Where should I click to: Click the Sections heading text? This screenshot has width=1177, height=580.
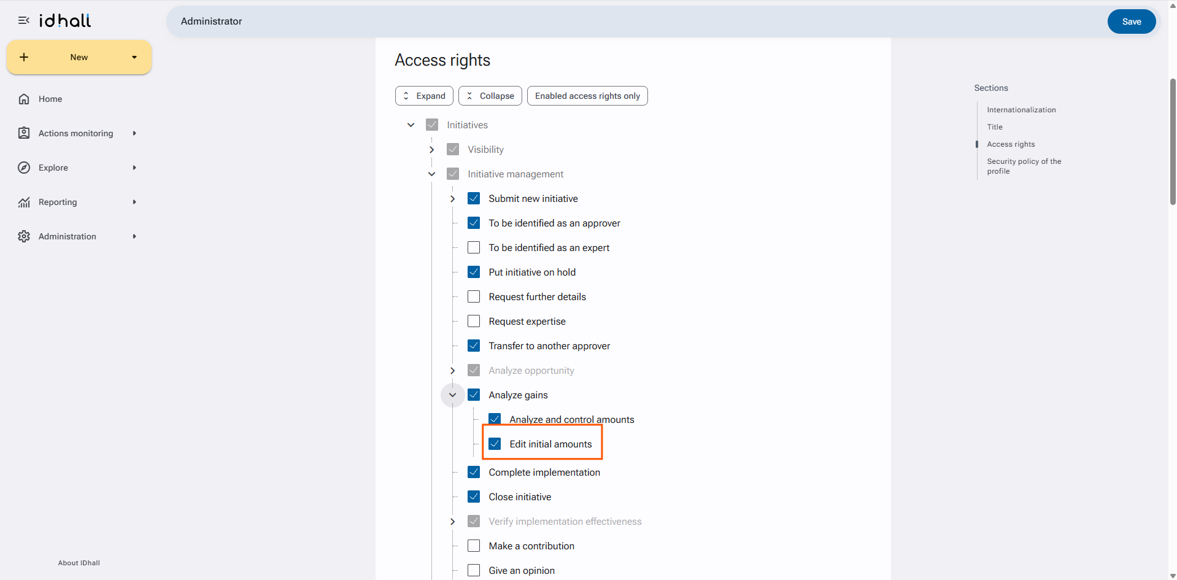click(x=991, y=88)
